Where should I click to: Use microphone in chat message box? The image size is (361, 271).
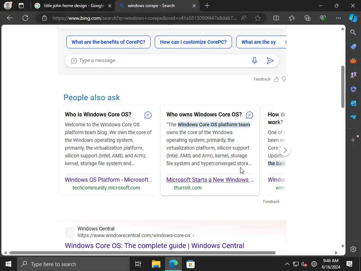pos(255,61)
